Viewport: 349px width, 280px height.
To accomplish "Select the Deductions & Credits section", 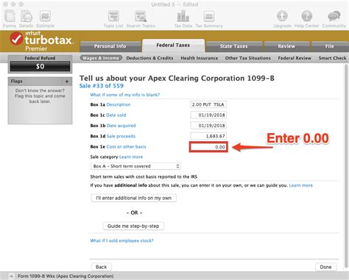I will (149, 58).
